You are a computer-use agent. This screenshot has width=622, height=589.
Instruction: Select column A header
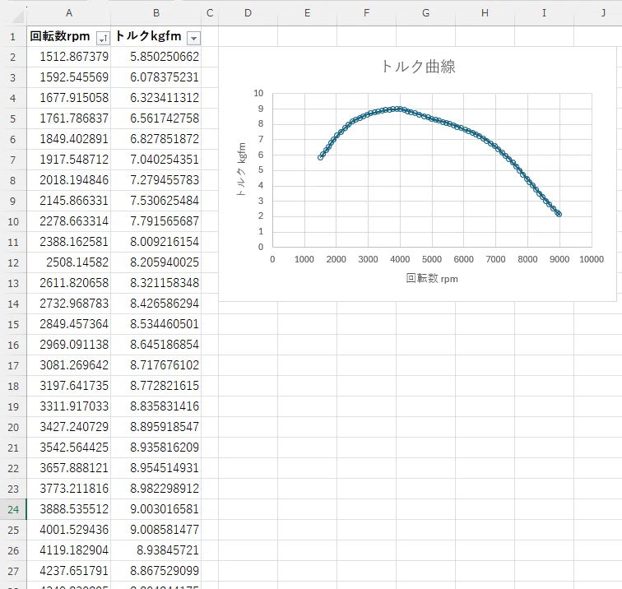(69, 13)
